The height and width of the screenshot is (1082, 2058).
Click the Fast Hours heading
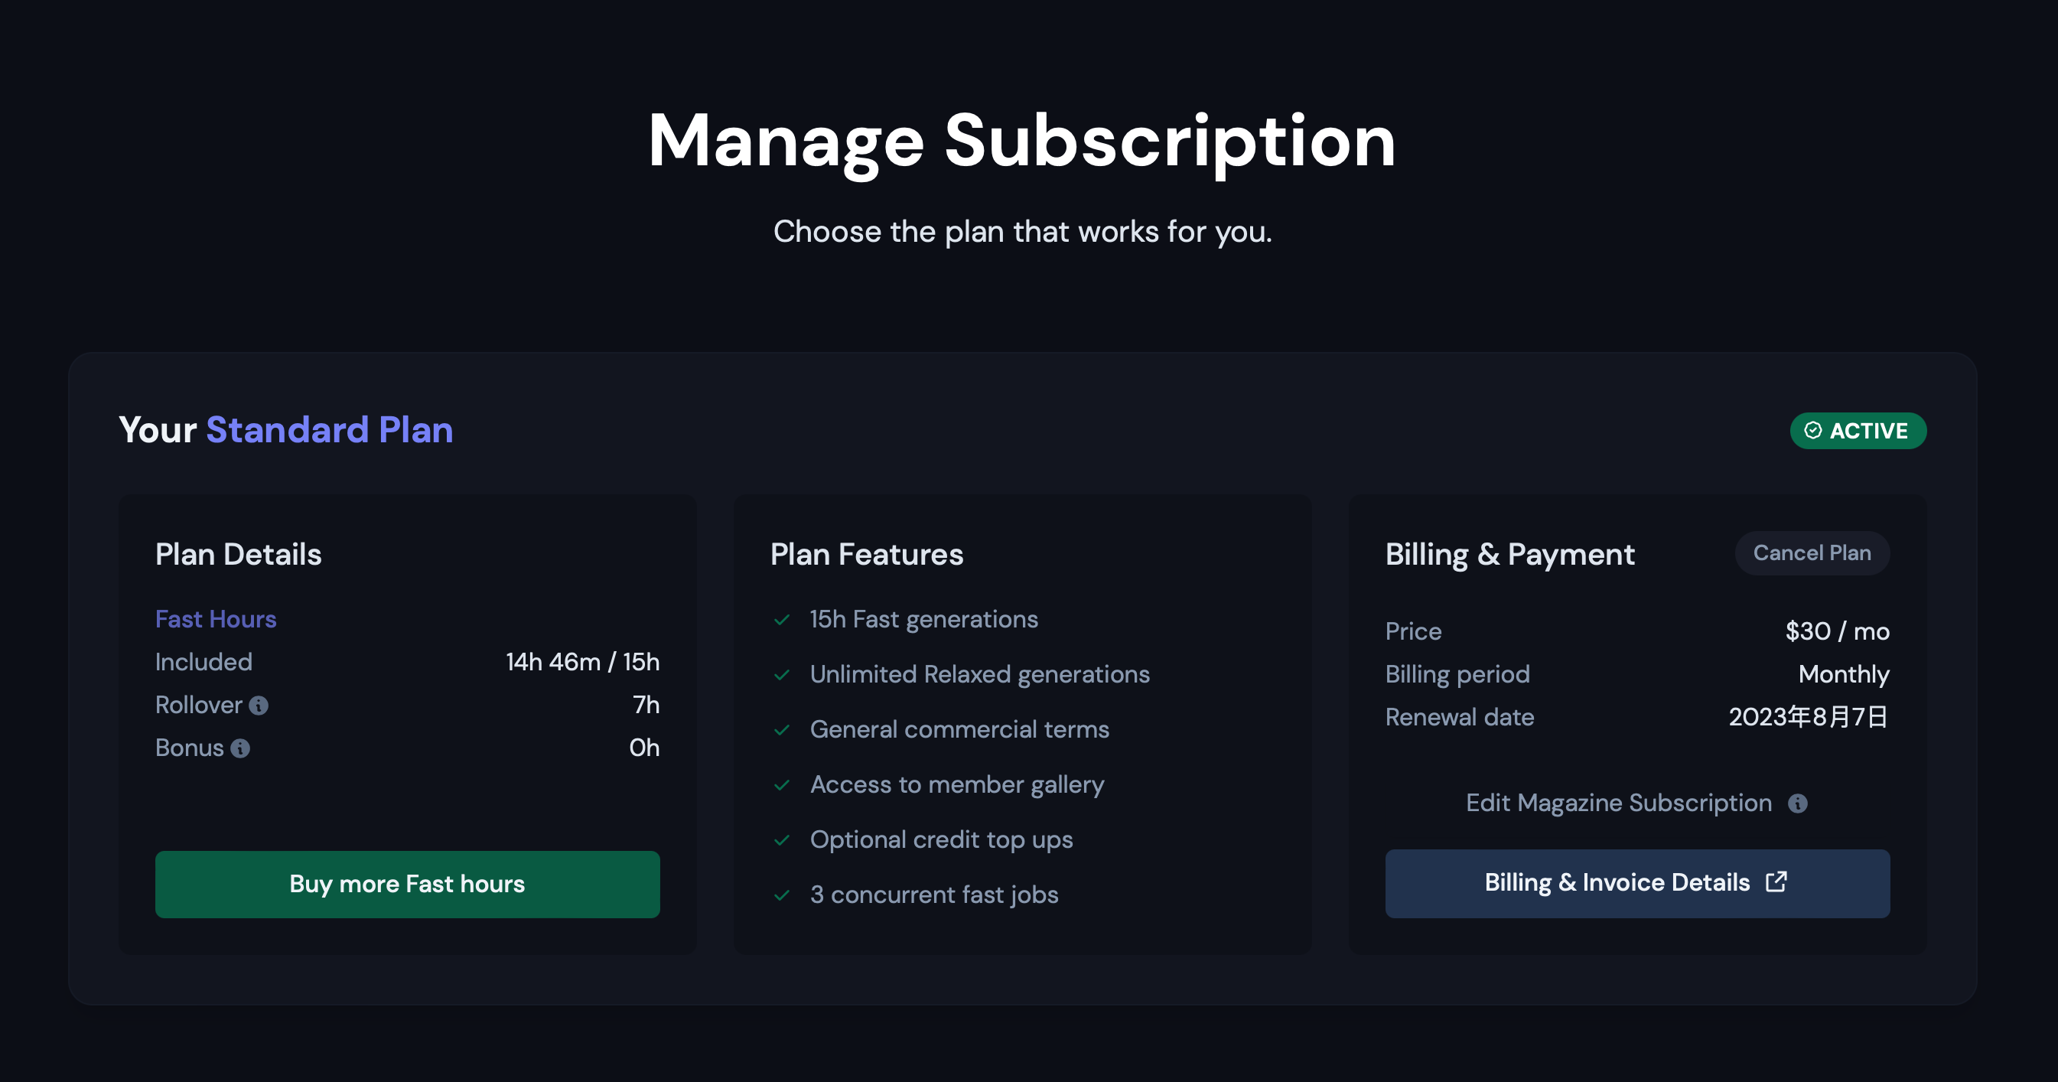[x=216, y=619]
